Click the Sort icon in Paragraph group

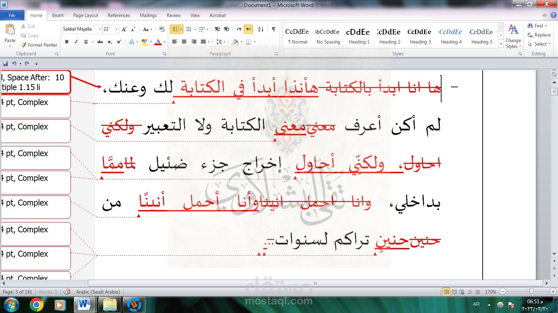click(261, 29)
